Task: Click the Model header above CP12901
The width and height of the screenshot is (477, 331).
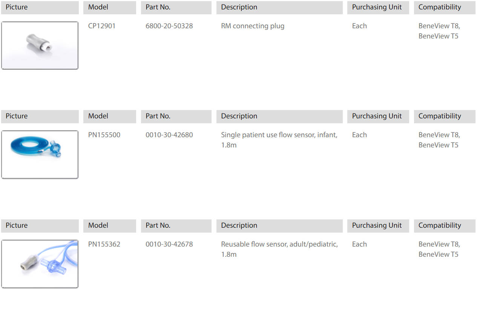Action: coord(98,7)
